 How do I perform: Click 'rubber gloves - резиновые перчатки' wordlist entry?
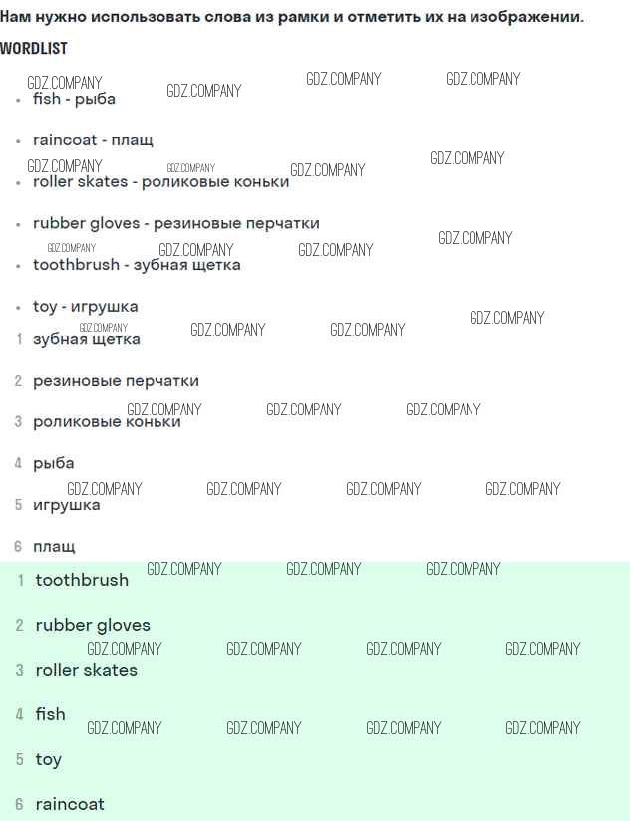click(175, 223)
